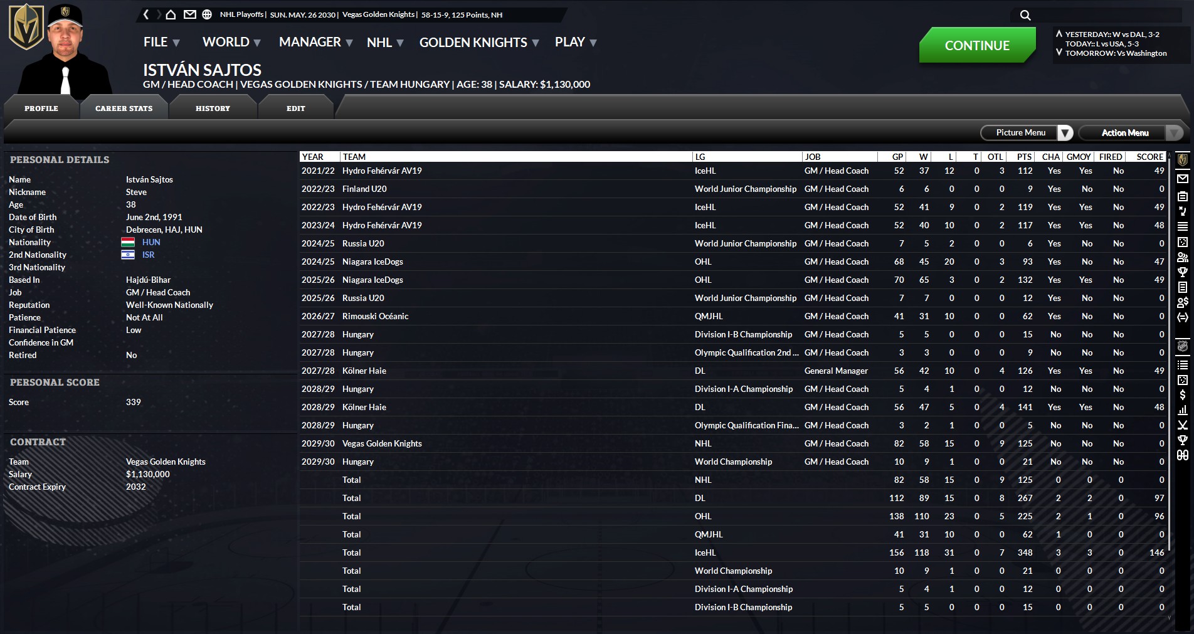Click the Golden Knights logo beside the portrait
This screenshot has width=1194, height=634.
(26, 26)
